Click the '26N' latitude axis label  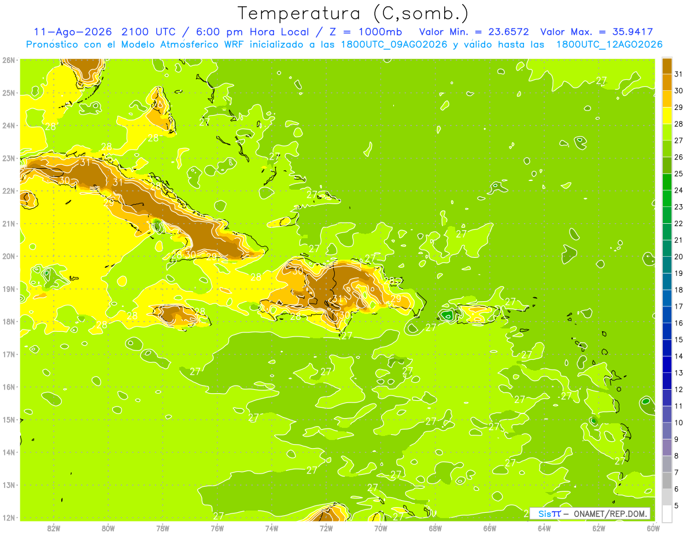pos(8,60)
